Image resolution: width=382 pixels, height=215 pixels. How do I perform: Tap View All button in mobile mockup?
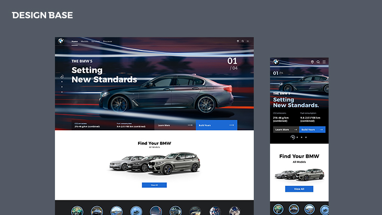299,189
